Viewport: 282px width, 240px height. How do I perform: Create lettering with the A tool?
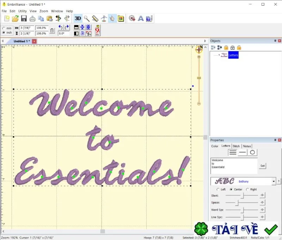click(141, 19)
